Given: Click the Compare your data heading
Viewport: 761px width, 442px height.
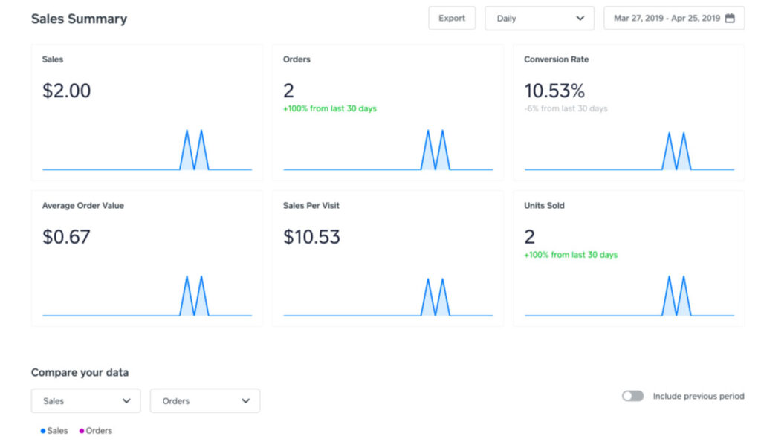Looking at the screenshot, I should (x=80, y=372).
